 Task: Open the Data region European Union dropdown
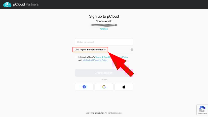90,49
